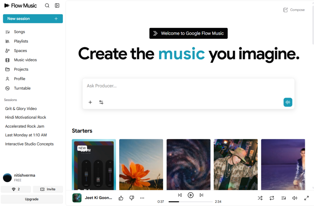
Task: Click the Upgrade button
Action: 32,199
